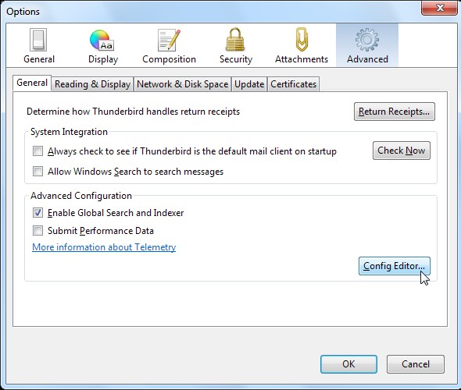Close the Options window
This screenshot has height=390, width=461.
point(440,7)
